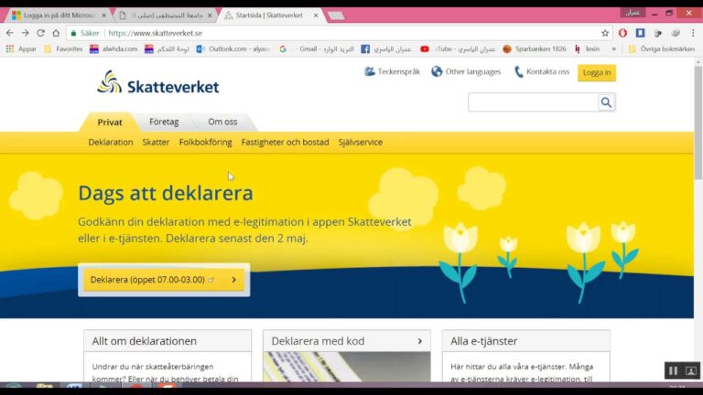Click the Säker secure padlock indicator
Image resolution: width=703 pixels, height=395 pixels.
[x=85, y=33]
